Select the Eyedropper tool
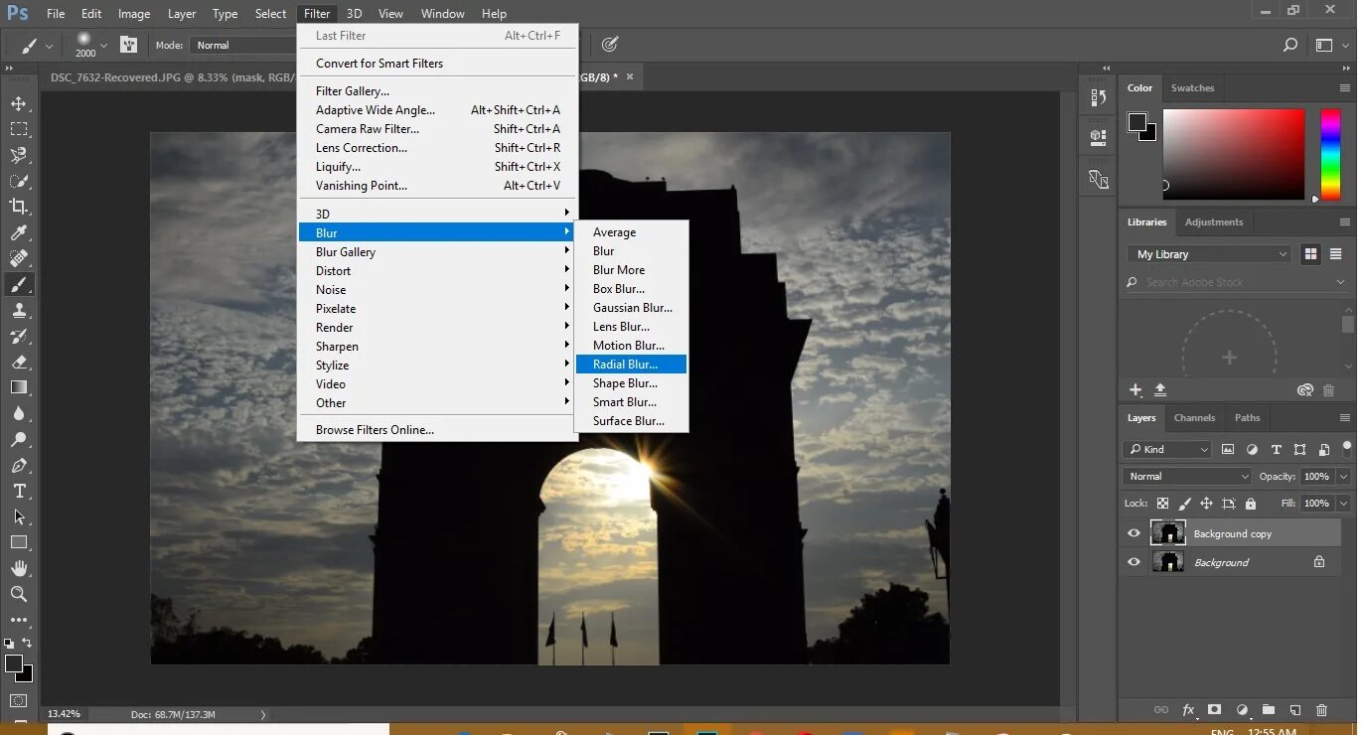 pyautogui.click(x=19, y=232)
